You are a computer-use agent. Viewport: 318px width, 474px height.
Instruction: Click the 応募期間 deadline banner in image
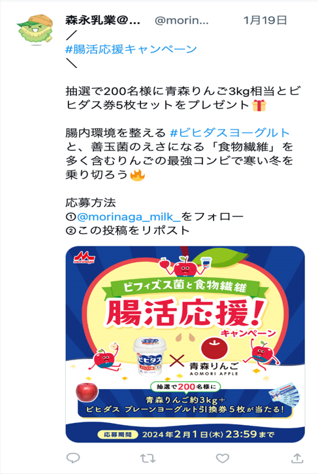coord(185,434)
